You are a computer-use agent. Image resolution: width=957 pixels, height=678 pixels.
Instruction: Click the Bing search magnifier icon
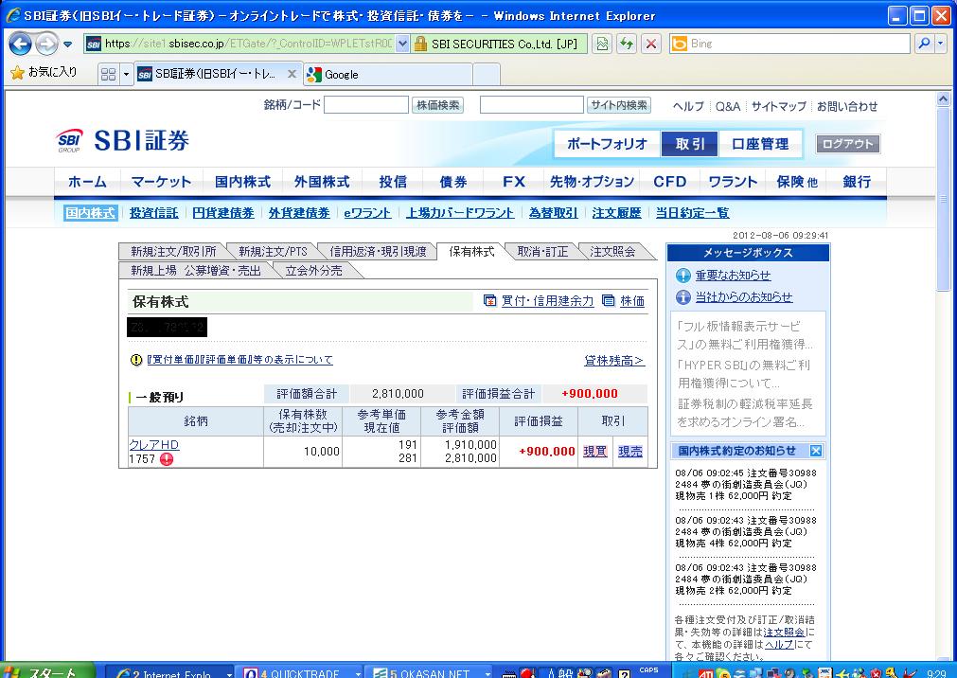[x=923, y=44]
